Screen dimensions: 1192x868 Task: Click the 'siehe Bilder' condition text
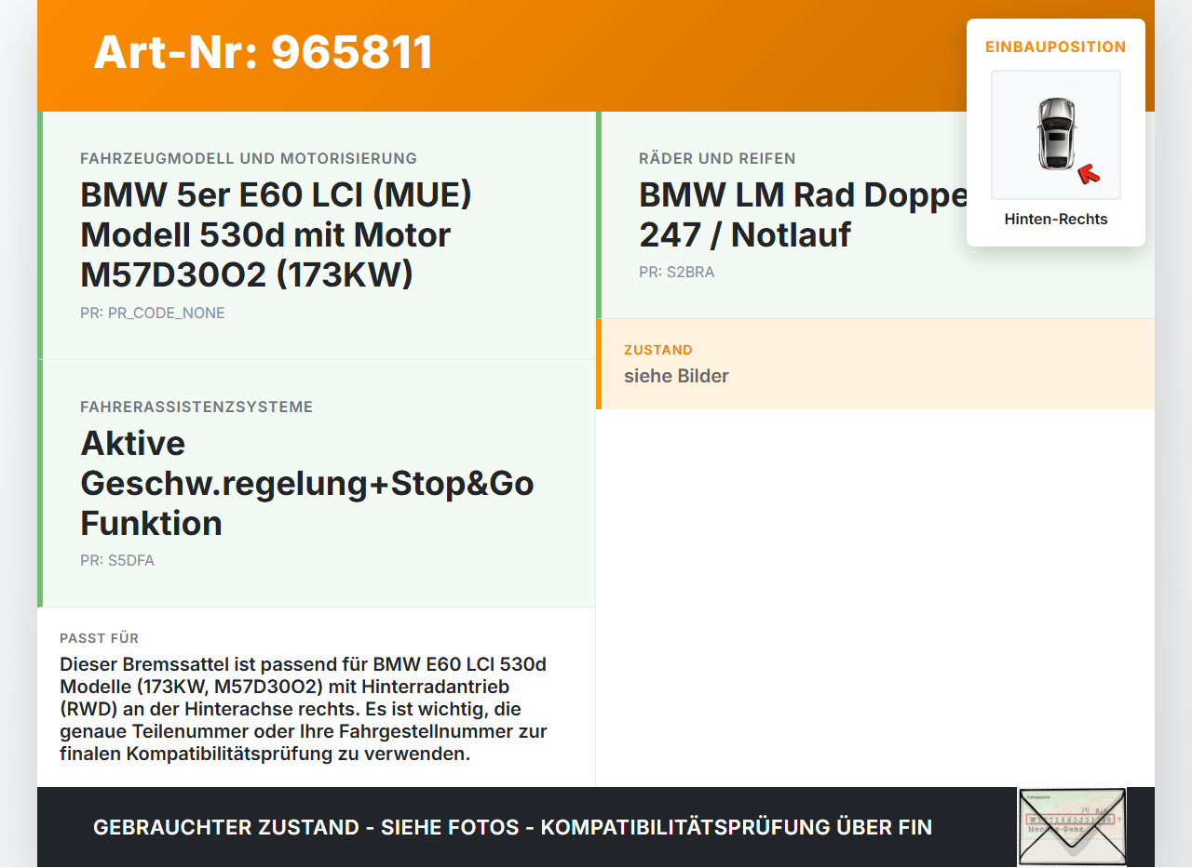[676, 376]
